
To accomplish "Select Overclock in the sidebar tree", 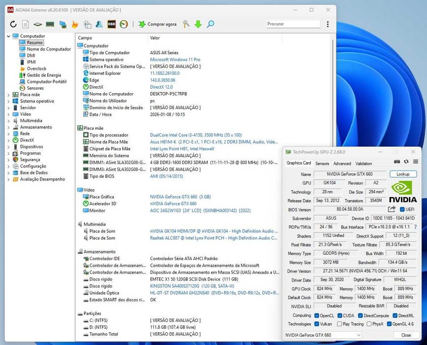I will (36, 69).
